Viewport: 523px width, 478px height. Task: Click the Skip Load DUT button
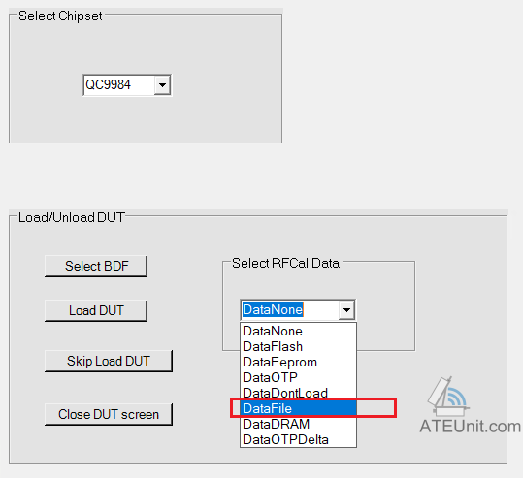pyautogui.click(x=109, y=361)
